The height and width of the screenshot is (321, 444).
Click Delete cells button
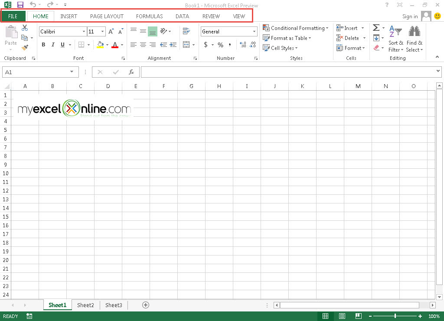pos(348,38)
